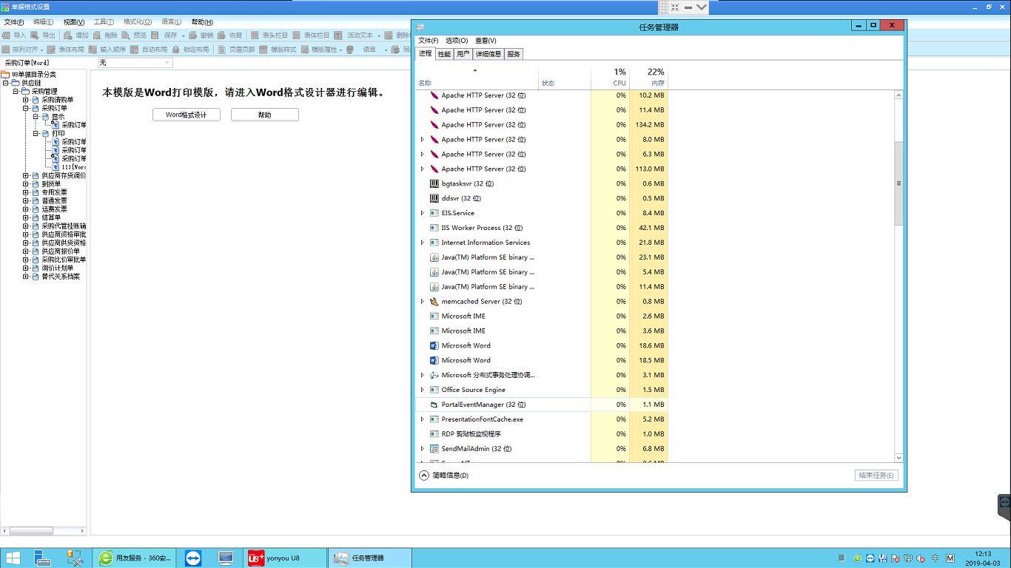Collapse the 打印 tree node
This screenshot has height=568, width=1011.
pos(35,134)
